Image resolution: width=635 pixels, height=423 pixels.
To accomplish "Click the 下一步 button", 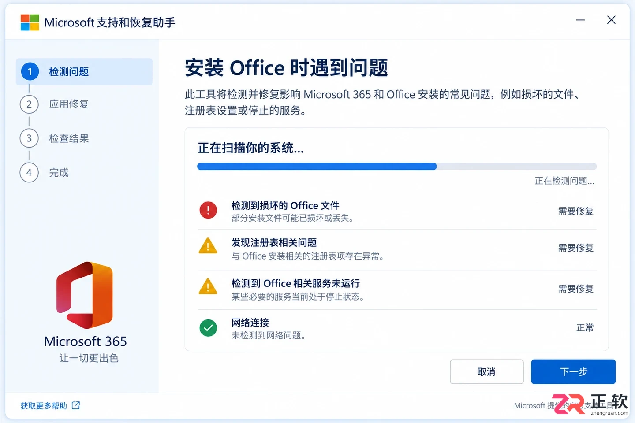I will pos(573,372).
